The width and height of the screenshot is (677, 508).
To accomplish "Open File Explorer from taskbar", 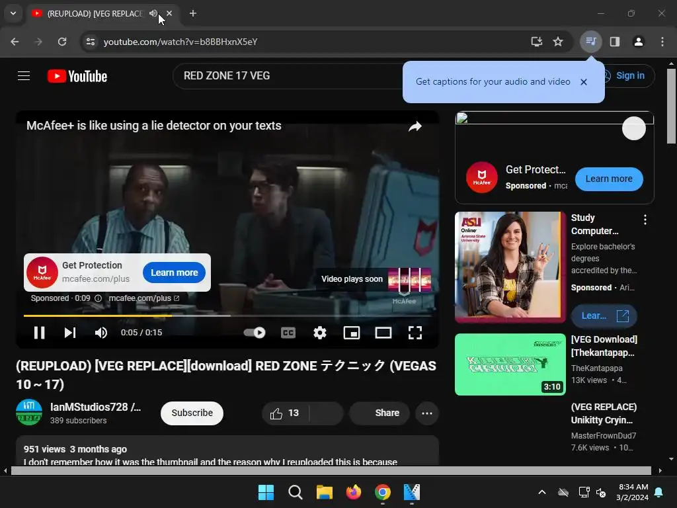I will pyautogui.click(x=324, y=492).
